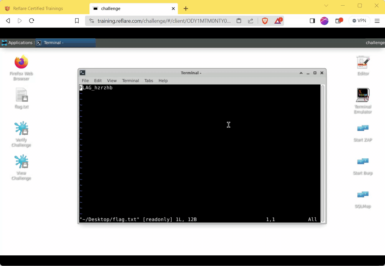Open the View Challenge desktop icon
385x266 pixels.
tap(21, 167)
